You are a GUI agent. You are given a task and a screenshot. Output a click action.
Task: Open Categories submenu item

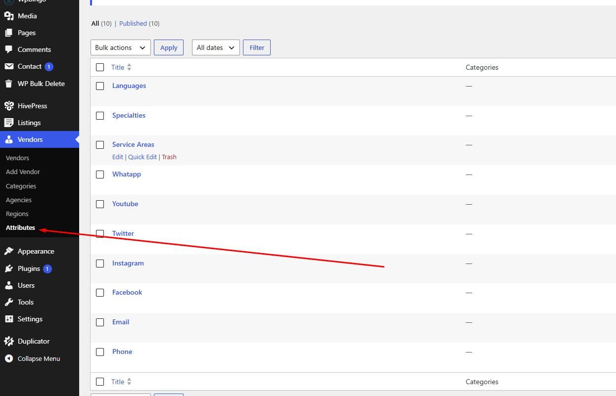click(x=21, y=186)
